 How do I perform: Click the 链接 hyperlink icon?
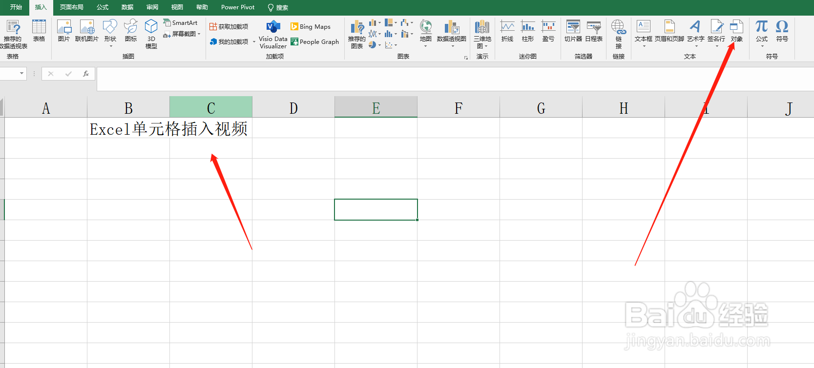pyautogui.click(x=619, y=34)
